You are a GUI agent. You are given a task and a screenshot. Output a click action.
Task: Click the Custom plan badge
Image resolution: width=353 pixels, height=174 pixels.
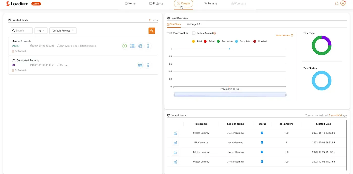(x=36, y=4)
